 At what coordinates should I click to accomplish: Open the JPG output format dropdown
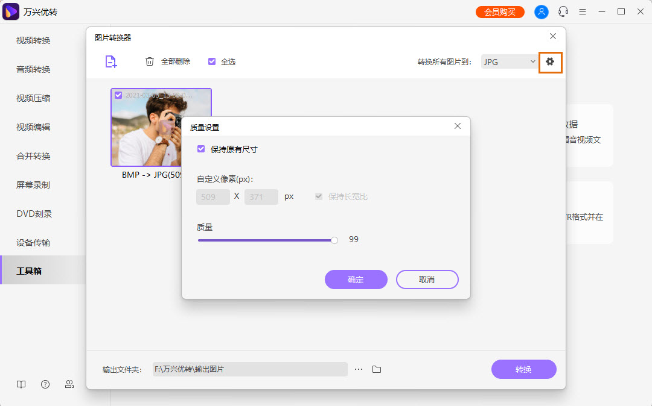[509, 61]
